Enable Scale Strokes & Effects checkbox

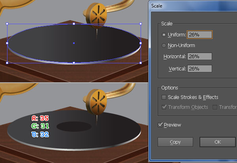[x=164, y=97]
